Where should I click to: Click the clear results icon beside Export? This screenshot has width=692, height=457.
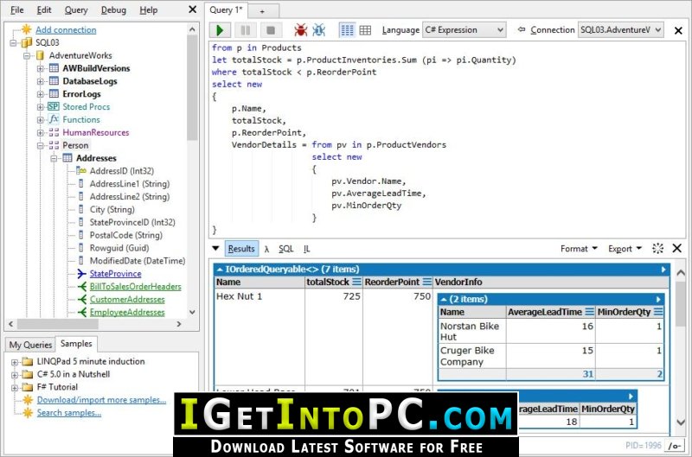click(x=657, y=249)
